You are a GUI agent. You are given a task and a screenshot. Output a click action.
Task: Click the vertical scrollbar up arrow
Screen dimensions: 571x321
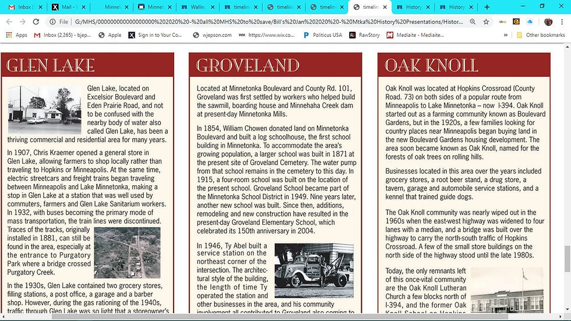click(x=568, y=47)
